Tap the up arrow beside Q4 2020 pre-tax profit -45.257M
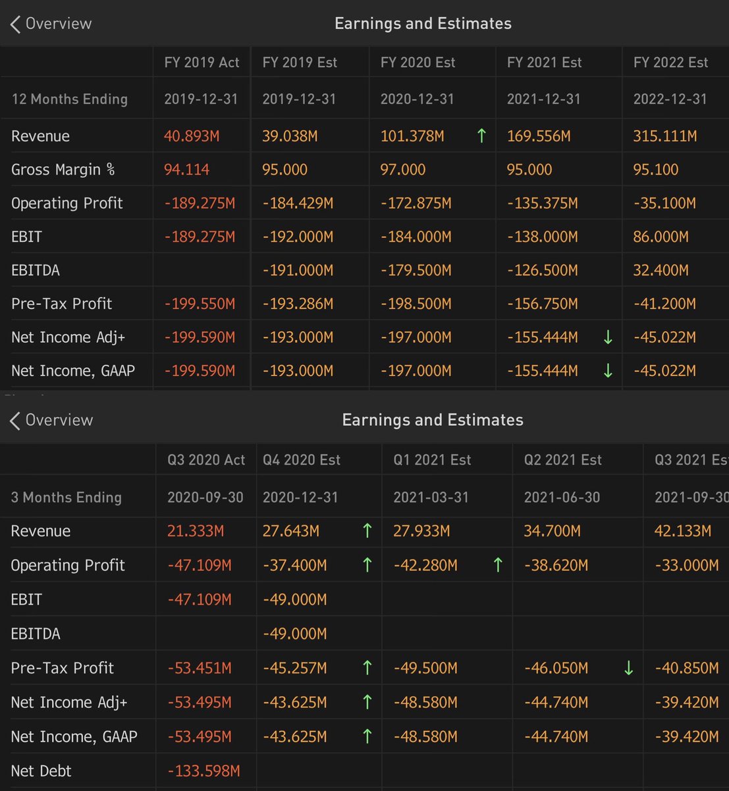This screenshot has width=729, height=791. tap(367, 668)
